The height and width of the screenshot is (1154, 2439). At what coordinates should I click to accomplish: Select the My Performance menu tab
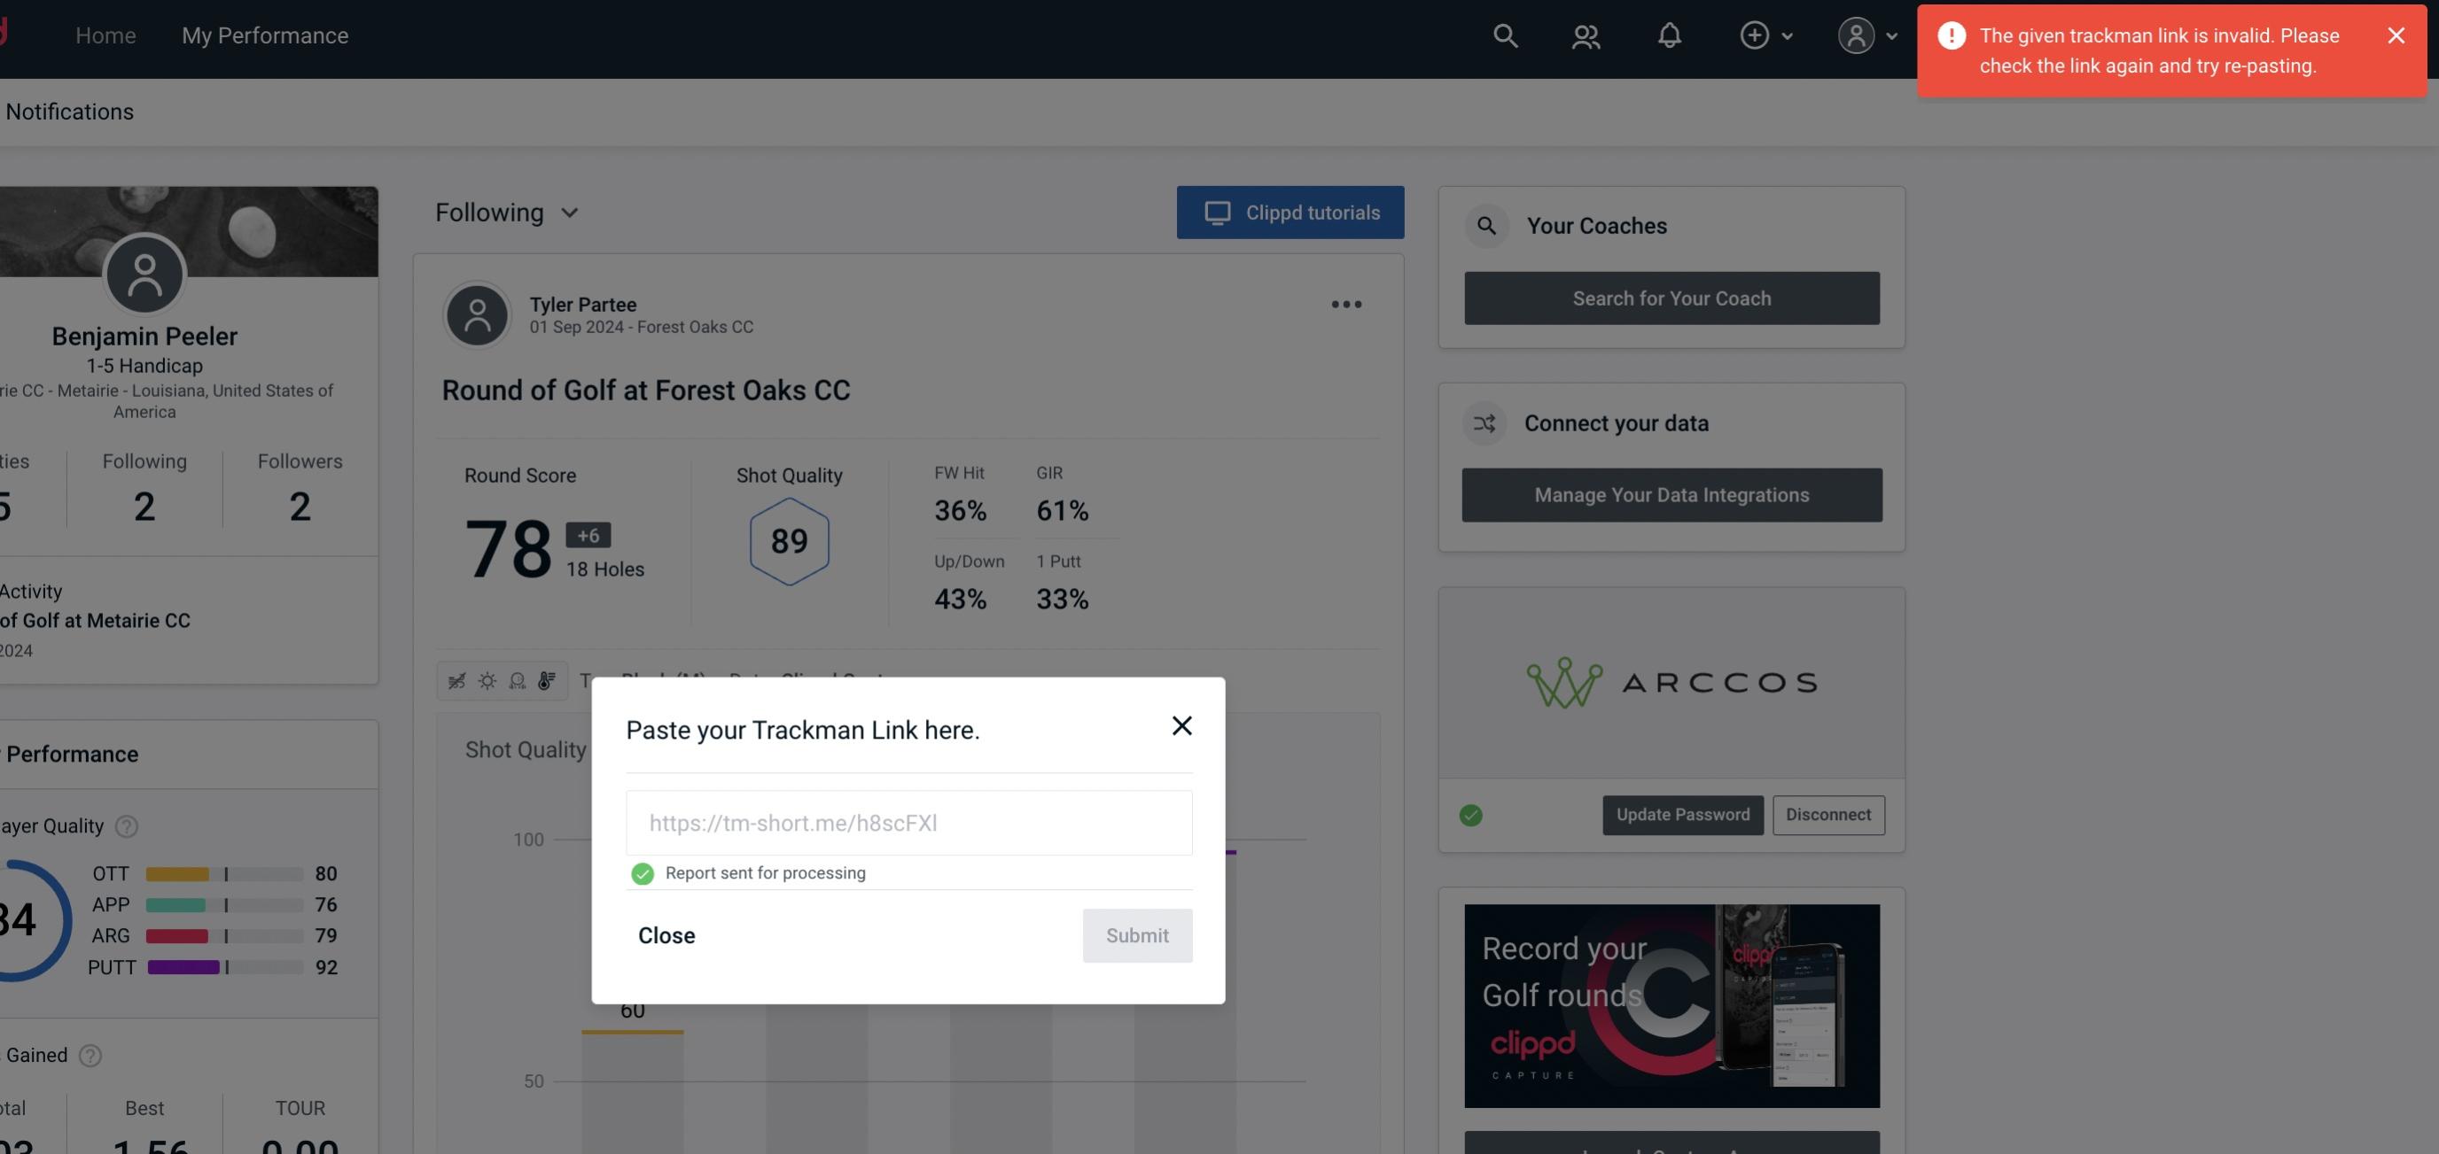266,35
